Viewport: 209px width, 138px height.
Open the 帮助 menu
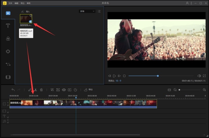[29, 3]
